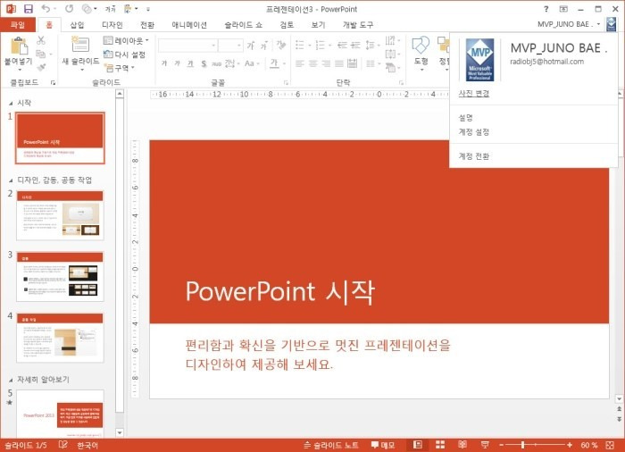Switch to the 애니메이션 (Animations) tab

[x=189, y=25]
